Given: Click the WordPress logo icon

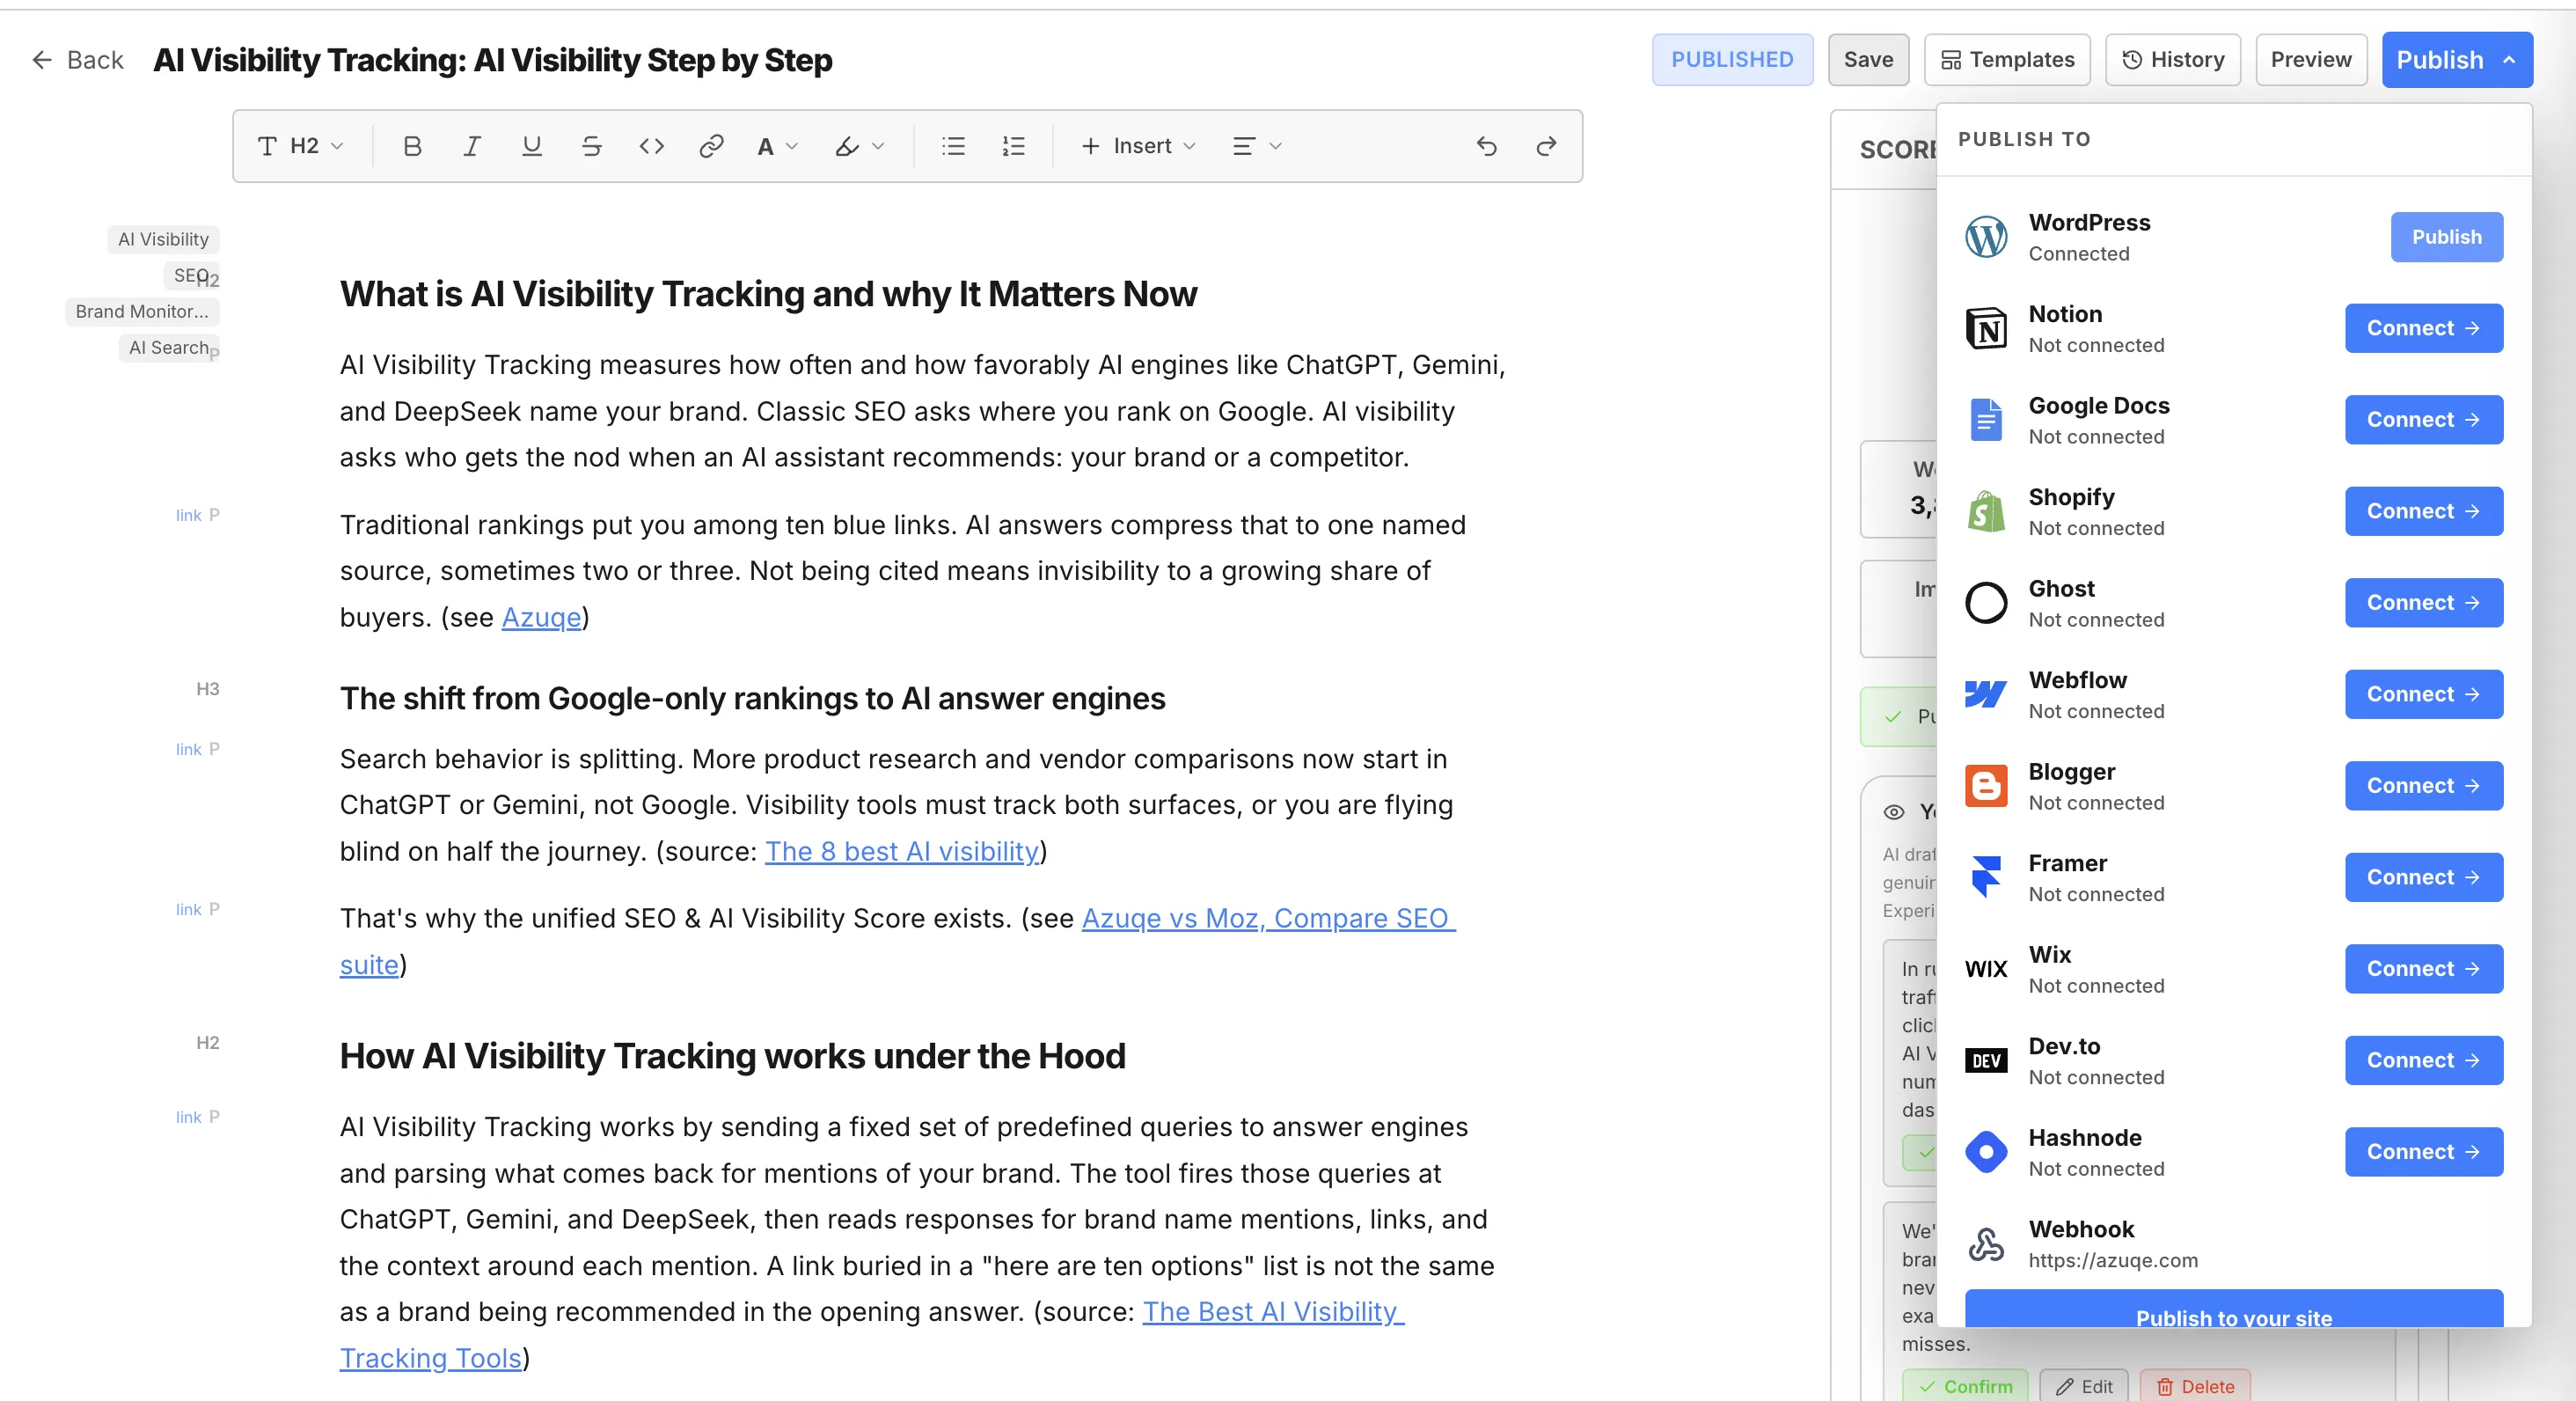Looking at the screenshot, I should click(x=1986, y=237).
